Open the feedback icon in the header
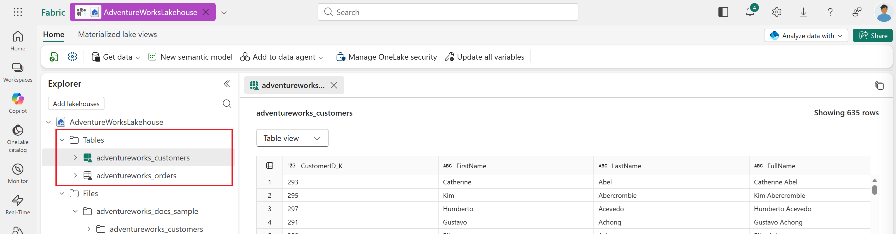 coord(857,12)
